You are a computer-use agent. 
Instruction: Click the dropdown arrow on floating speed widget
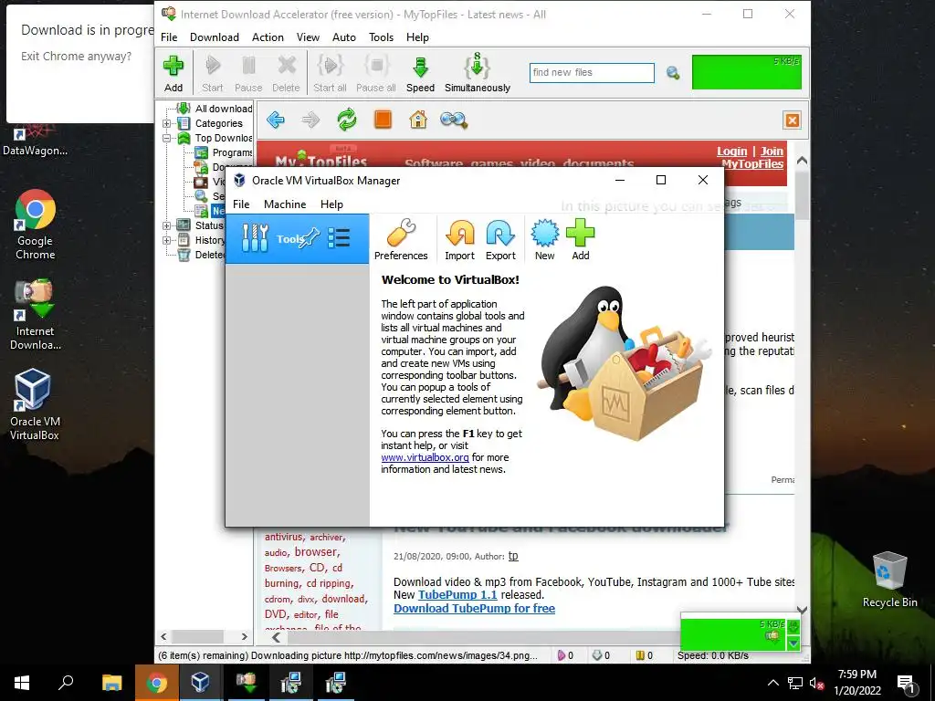click(793, 643)
